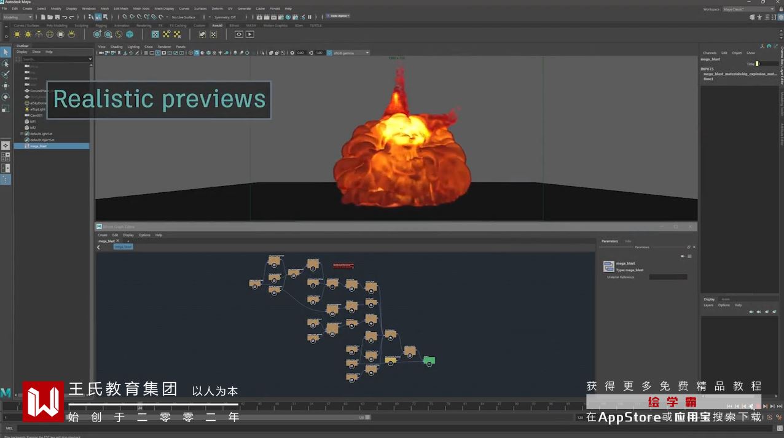Pick the Scale tool in toolbox

[x=6, y=108]
